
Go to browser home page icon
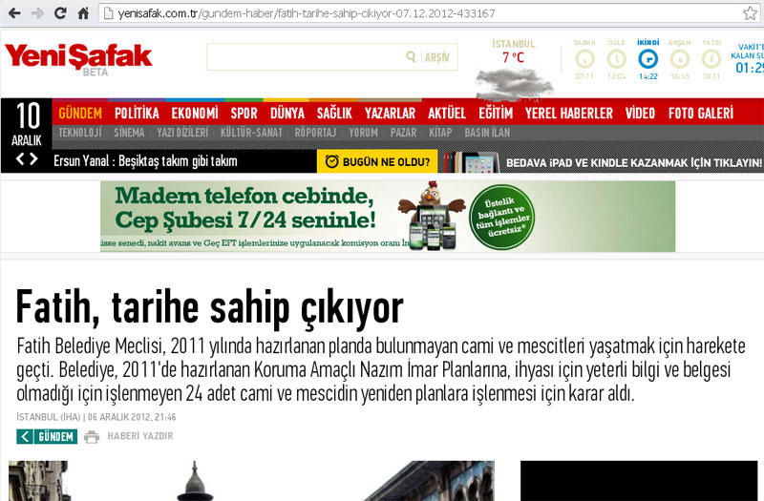pos(83,13)
